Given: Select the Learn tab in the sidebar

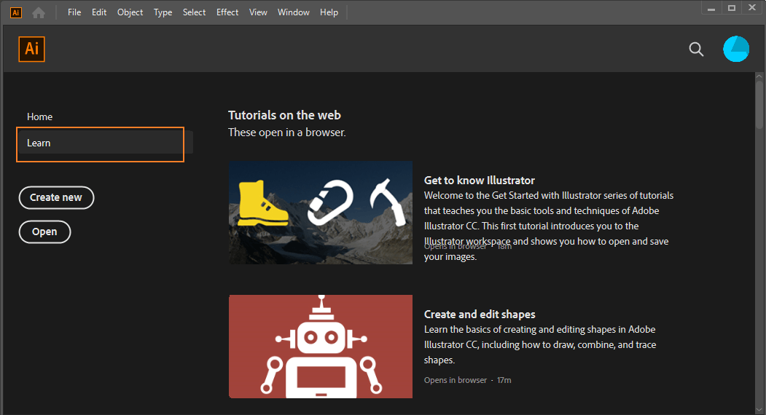Looking at the screenshot, I should (x=100, y=143).
